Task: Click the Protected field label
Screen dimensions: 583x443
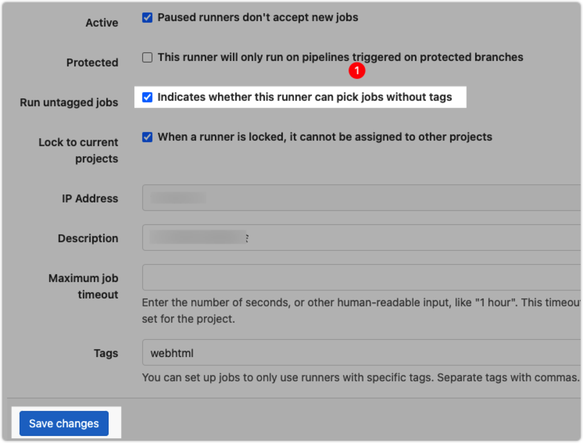Action: point(92,62)
